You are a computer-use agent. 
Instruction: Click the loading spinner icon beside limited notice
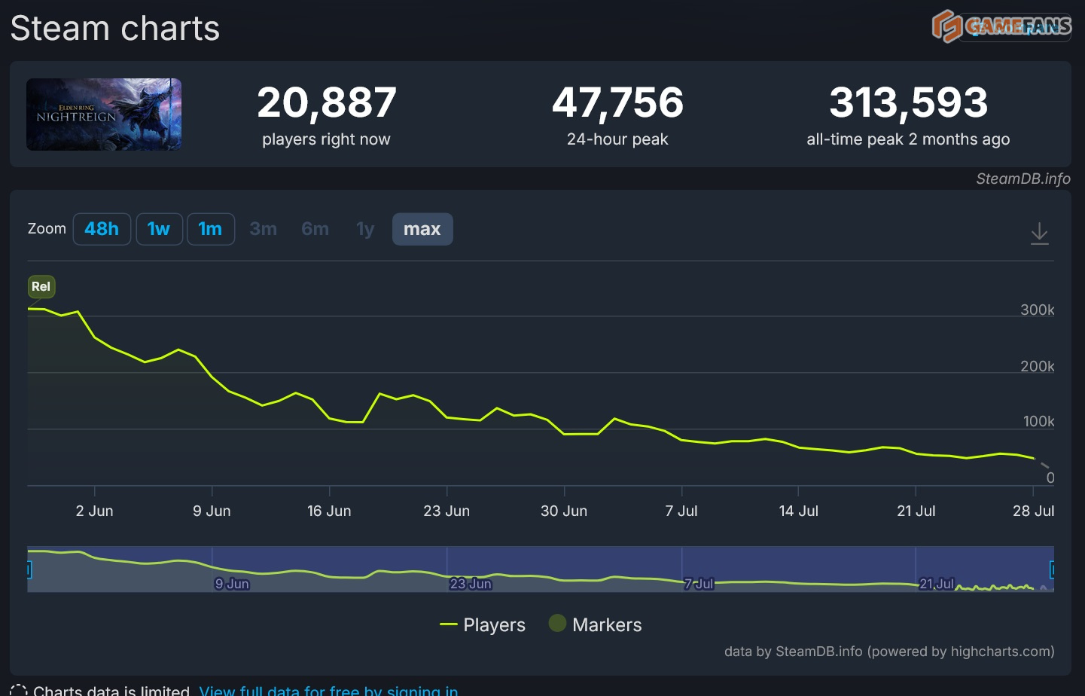(x=19, y=691)
